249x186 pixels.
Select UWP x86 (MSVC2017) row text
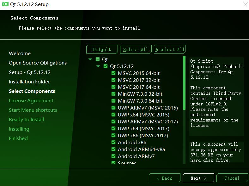click(x=143, y=135)
